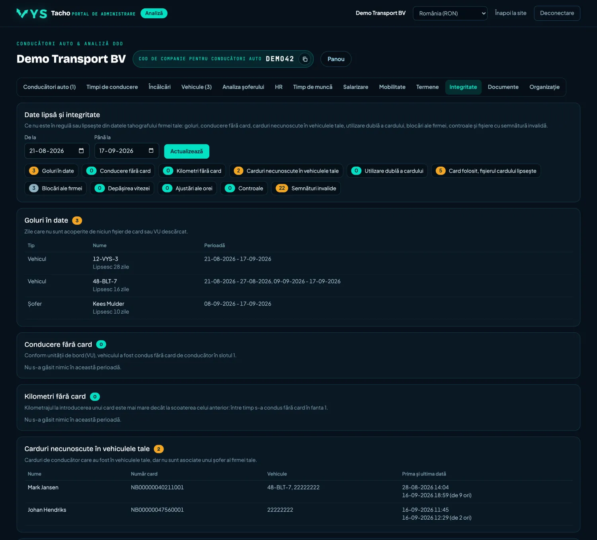Click the 'Controale' chip
Screen dimensions: 597x540
coord(244,189)
